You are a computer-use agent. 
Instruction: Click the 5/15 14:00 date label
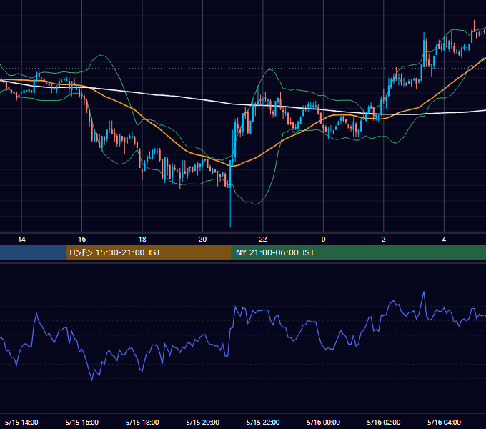click(x=21, y=422)
